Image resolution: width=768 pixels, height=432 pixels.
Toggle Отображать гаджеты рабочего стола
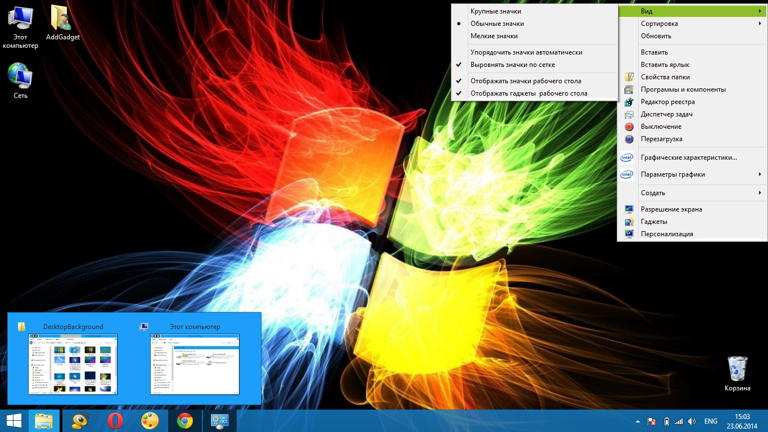pyautogui.click(x=534, y=93)
